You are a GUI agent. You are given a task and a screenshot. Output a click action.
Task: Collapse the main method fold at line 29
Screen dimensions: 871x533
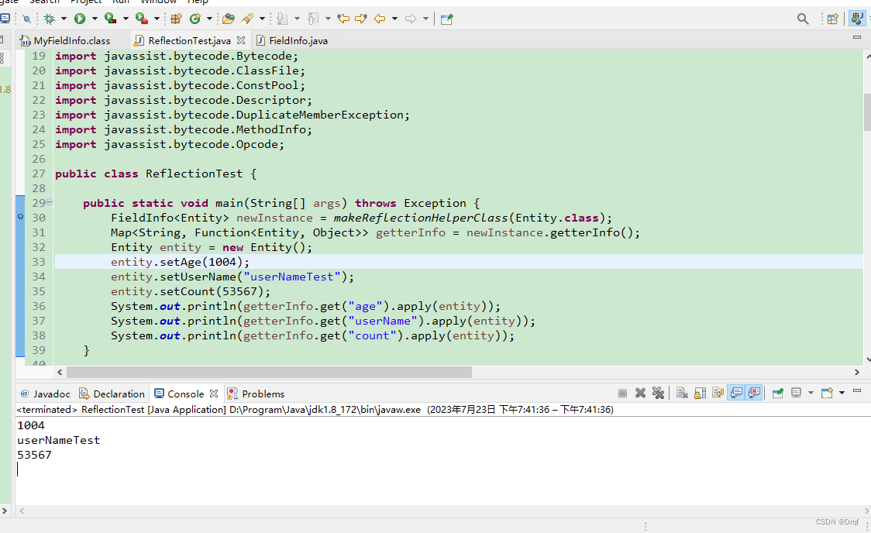(x=50, y=202)
